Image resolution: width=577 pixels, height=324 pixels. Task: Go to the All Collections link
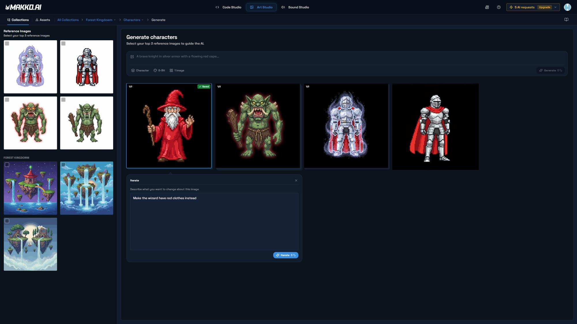coord(68,20)
